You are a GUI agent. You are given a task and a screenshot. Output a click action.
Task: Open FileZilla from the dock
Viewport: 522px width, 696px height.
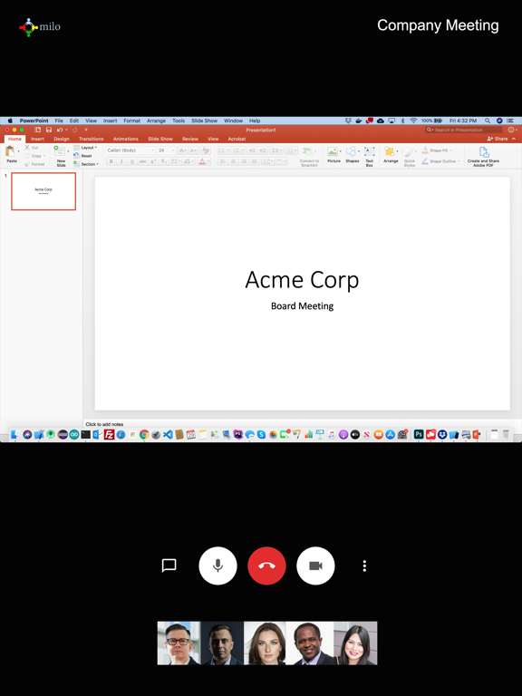point(109,435)
